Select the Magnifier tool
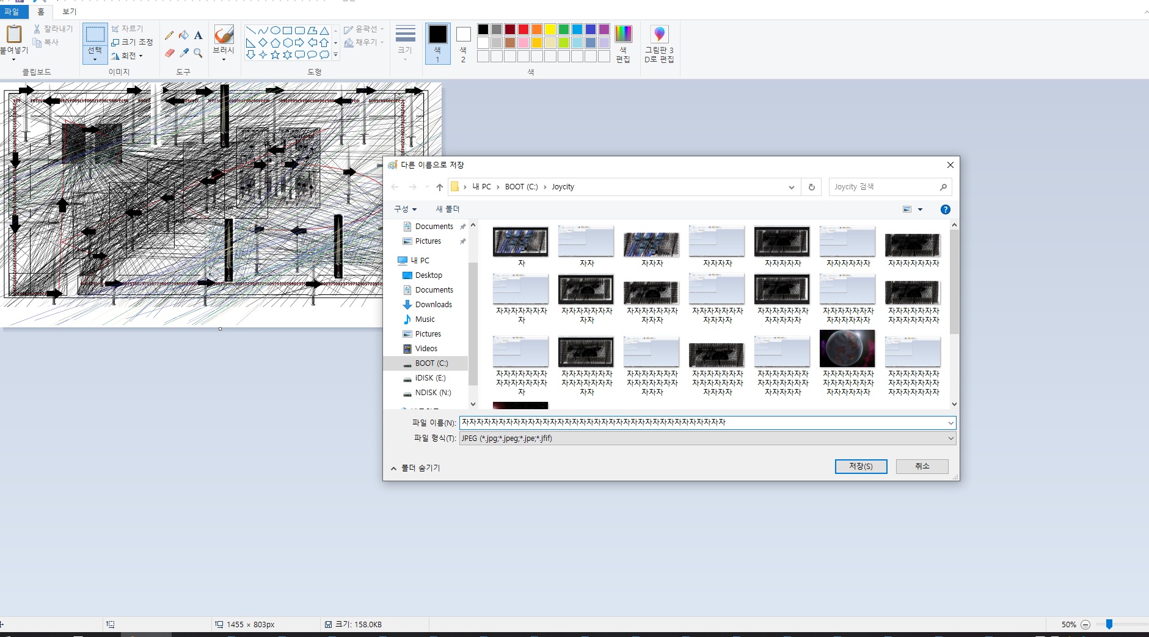 point(198,53)
